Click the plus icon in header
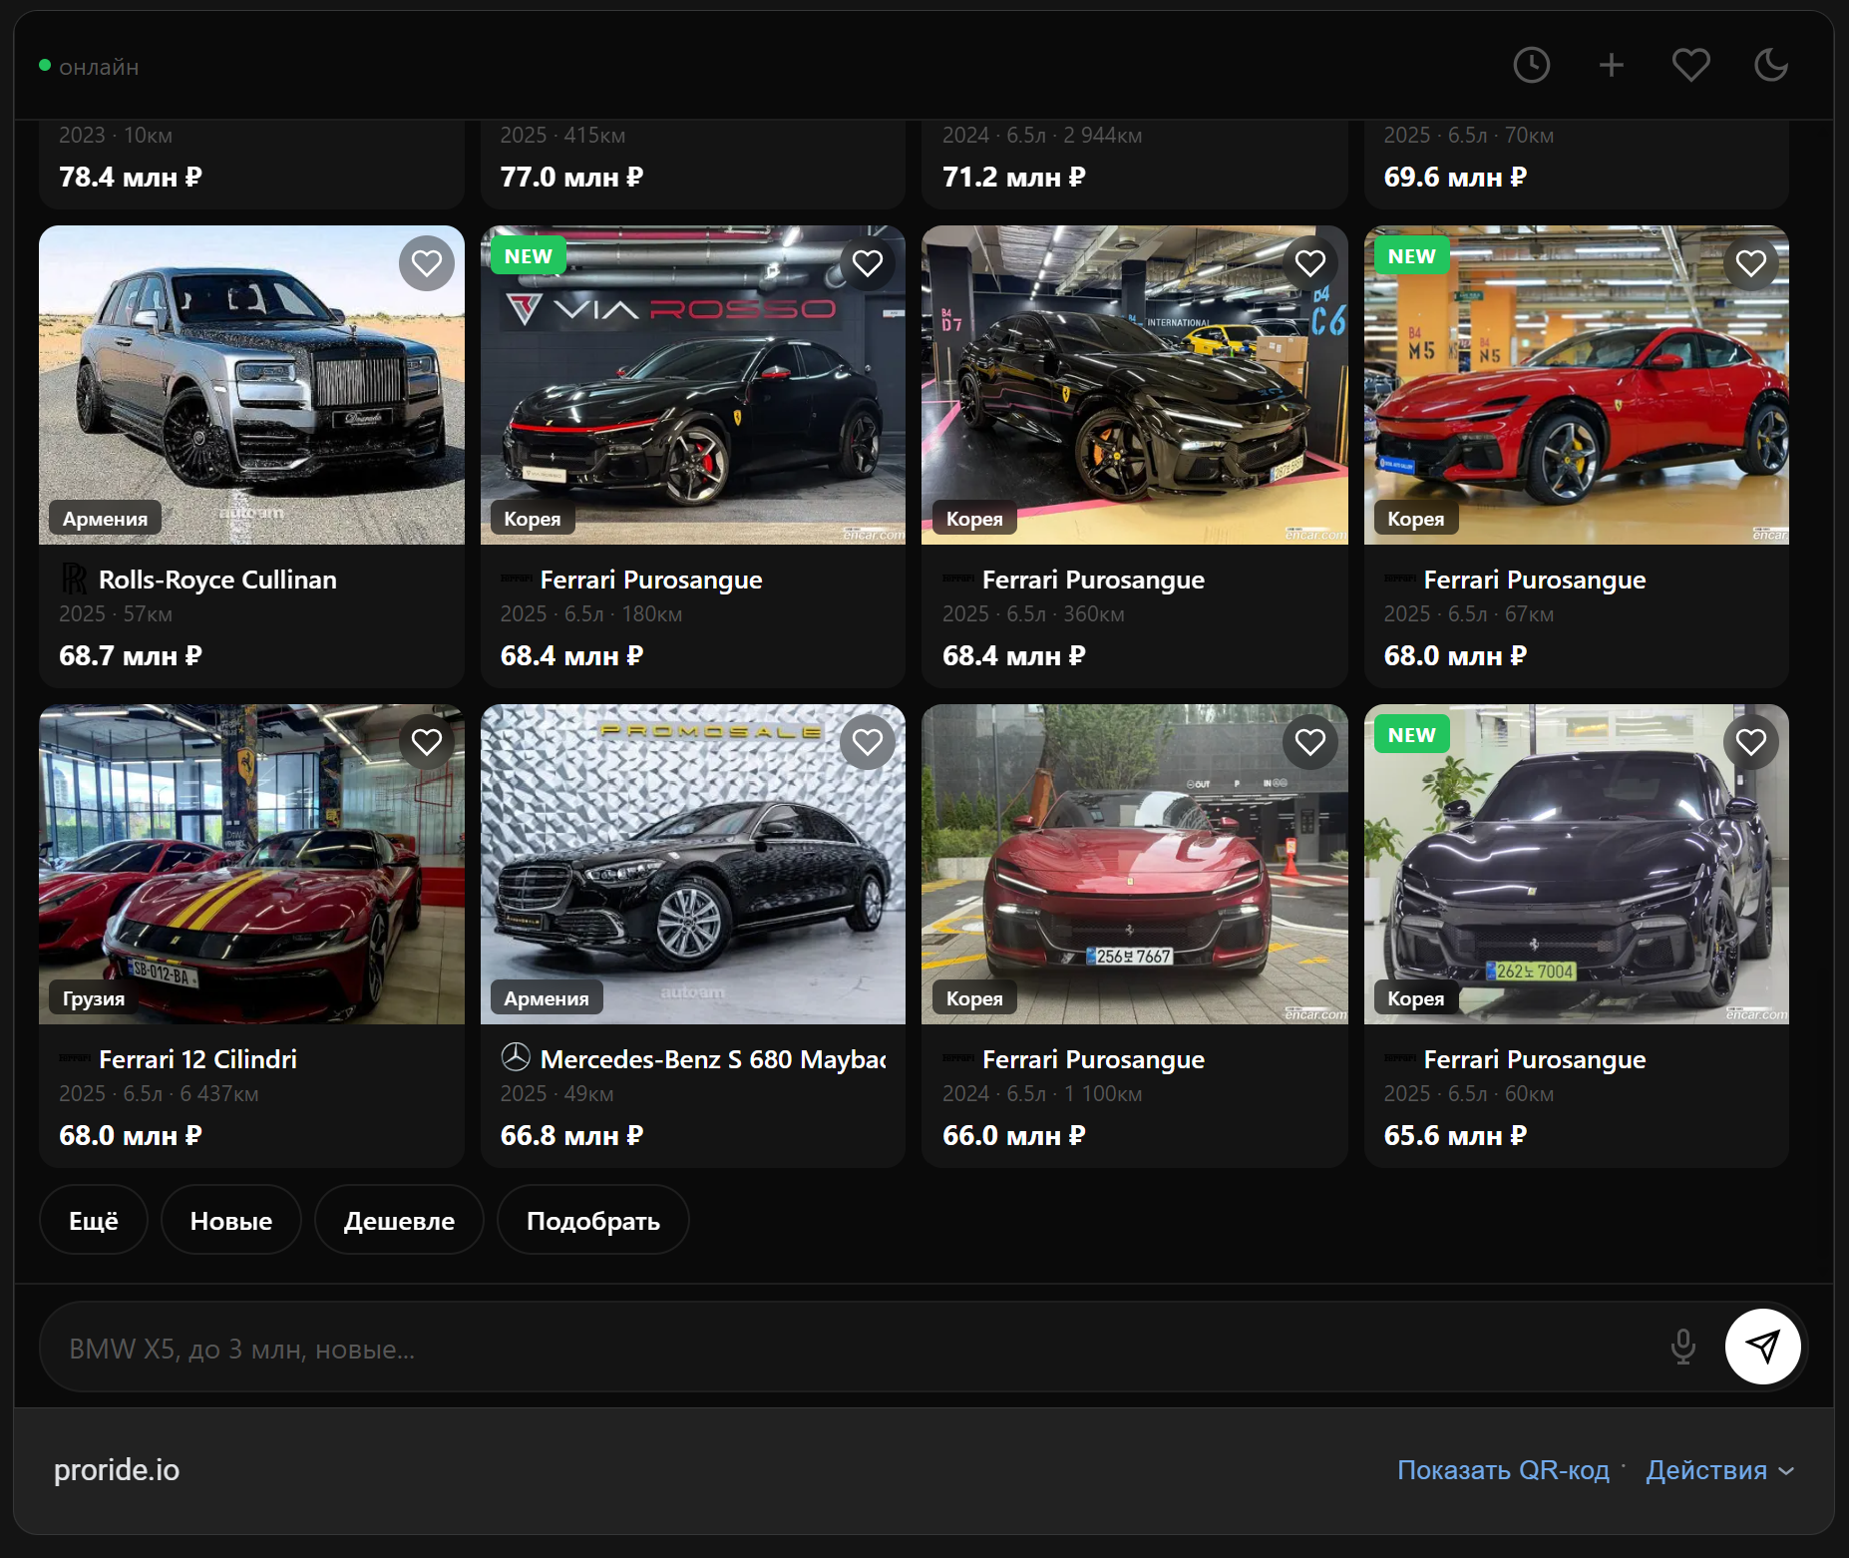This screenshot has height=1558, width=1849. coord(1611,66)
